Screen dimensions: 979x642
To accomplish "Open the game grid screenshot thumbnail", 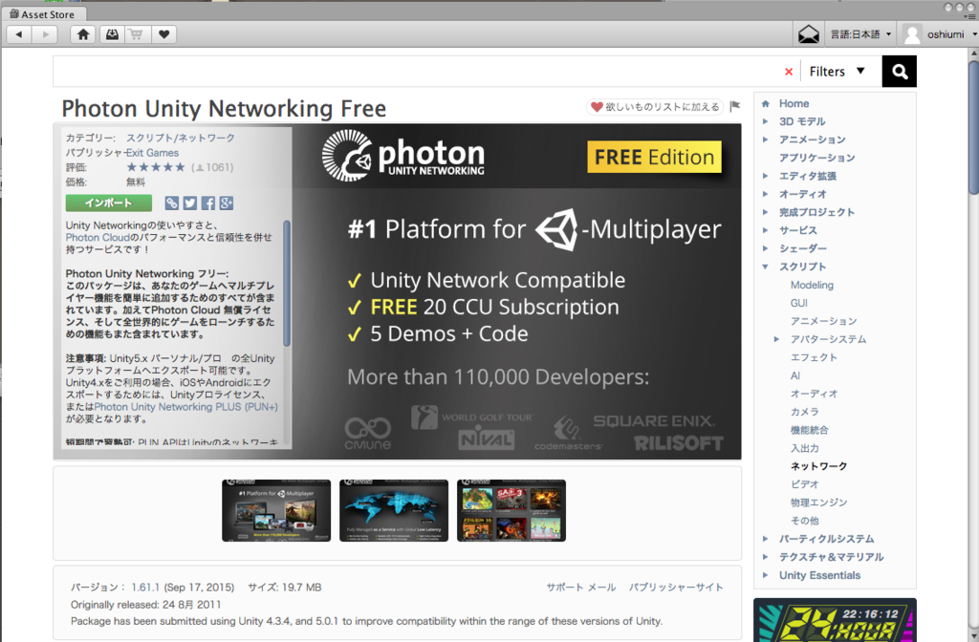I will point(511,510).
